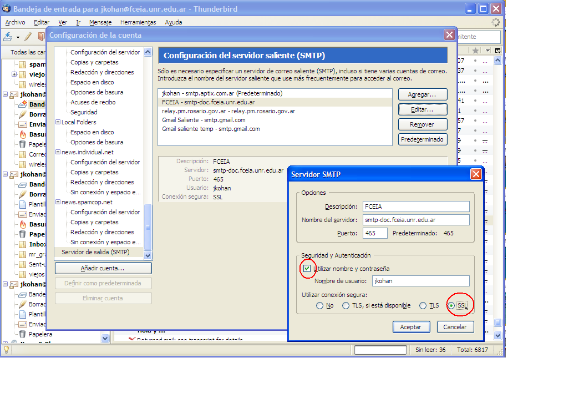Screen dimensions: 584x413
Task: Select jkohan - smtp.aptix.com.ar server entry
Action: 275,93
